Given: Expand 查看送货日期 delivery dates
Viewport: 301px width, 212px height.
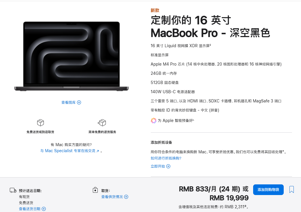Looking at the screenshot, I should (32, 209).
